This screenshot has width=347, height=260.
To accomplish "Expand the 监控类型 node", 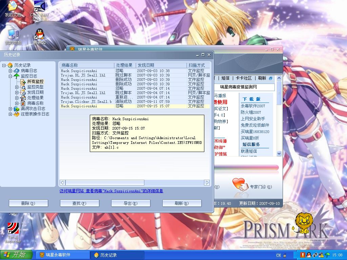I will pyautogui.click(x=17, y=87).
